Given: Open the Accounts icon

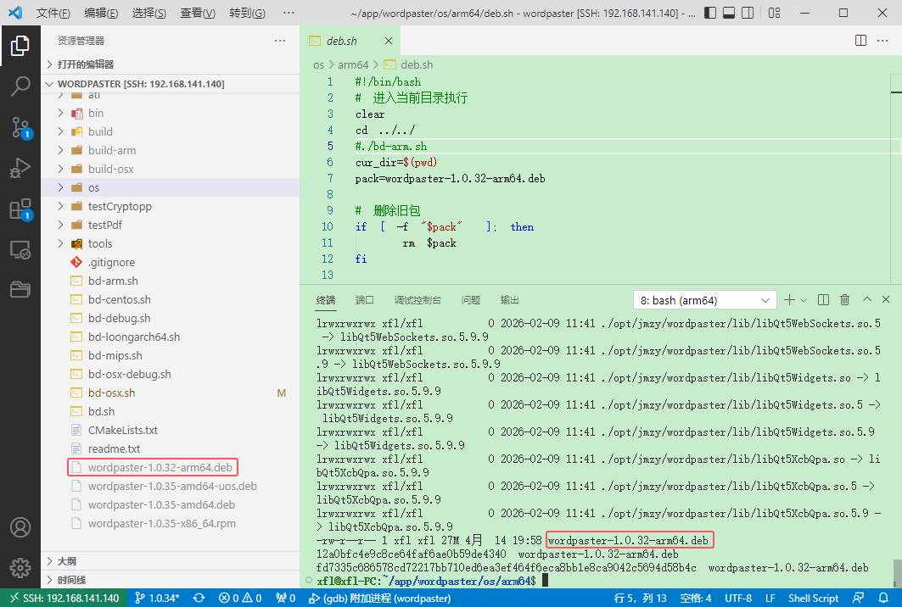Looking at the screenshot, I should tap(20, 526).
